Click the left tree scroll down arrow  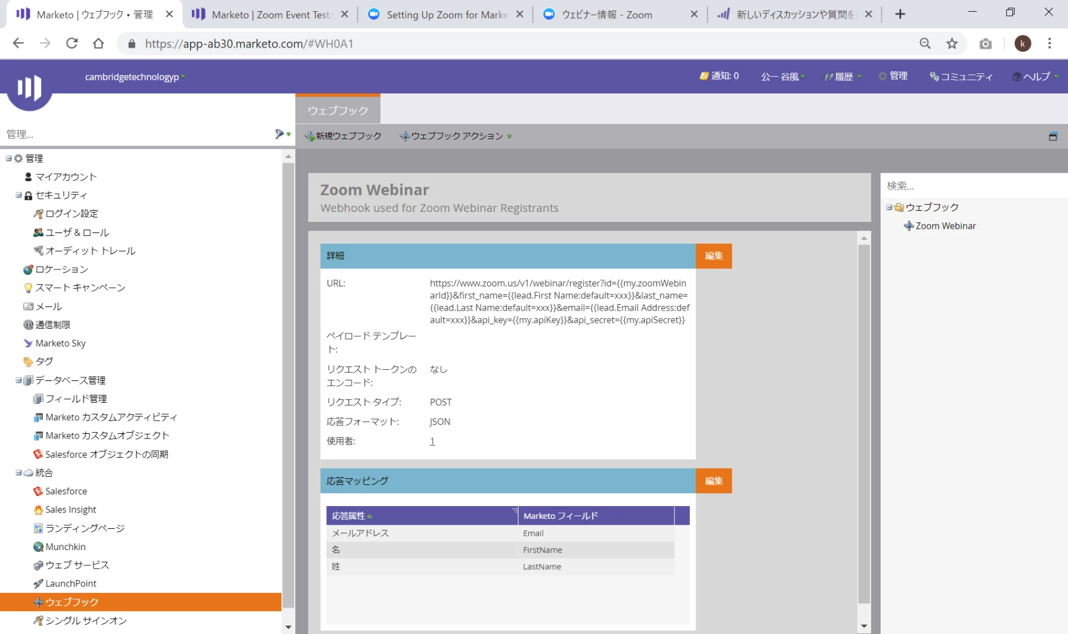(288, 627)
